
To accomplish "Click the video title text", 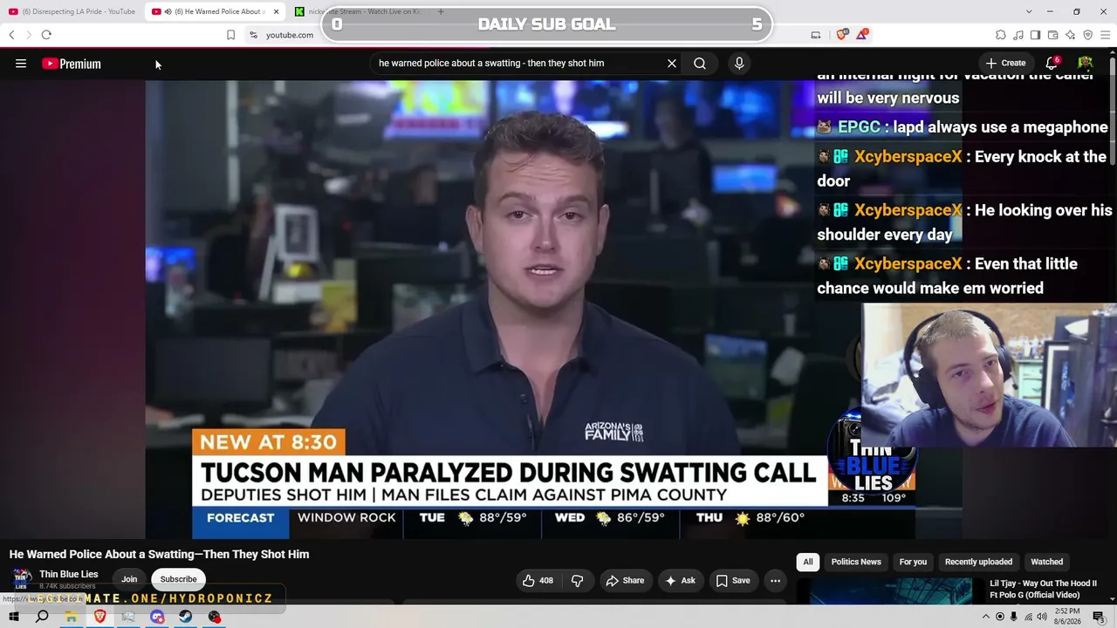I will pos(159,554).
